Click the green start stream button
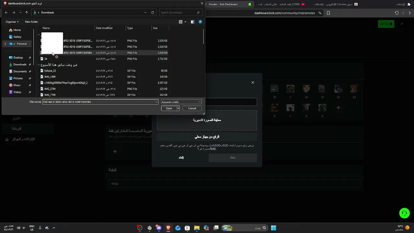Image resolution: width=414 pixels, height=233 pixels. click(x=386, y=24)
